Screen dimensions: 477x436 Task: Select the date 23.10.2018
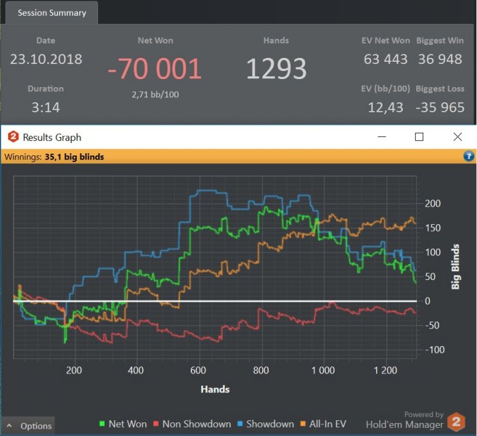coord(46,59)
